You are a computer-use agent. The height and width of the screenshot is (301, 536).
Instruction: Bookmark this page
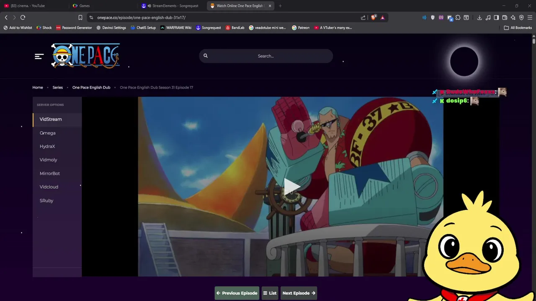[80, 18]
